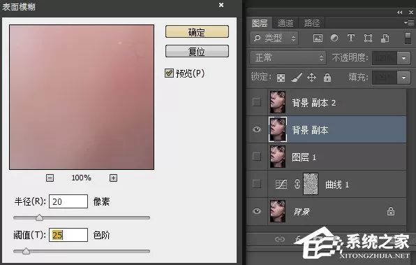The height and width of the screenshot is (265, 416).
Task: Close the 表面模糊 dialog
Action: [x=221, y=5]
